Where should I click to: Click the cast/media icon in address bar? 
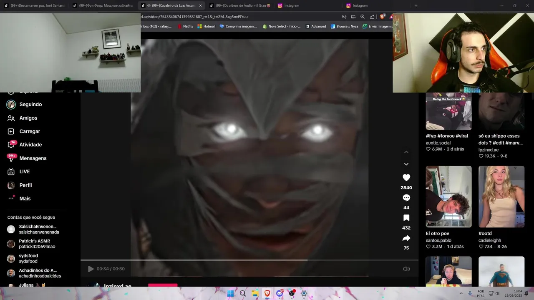353,17
